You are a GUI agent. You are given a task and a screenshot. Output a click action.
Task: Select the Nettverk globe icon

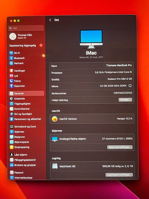(11, 63)
